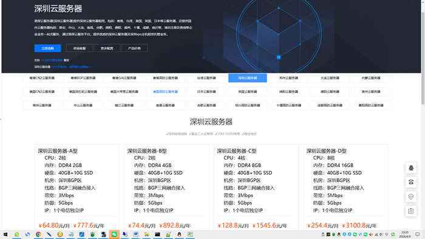Open the green spreadsheet app at taskbar end

point(190,234)
